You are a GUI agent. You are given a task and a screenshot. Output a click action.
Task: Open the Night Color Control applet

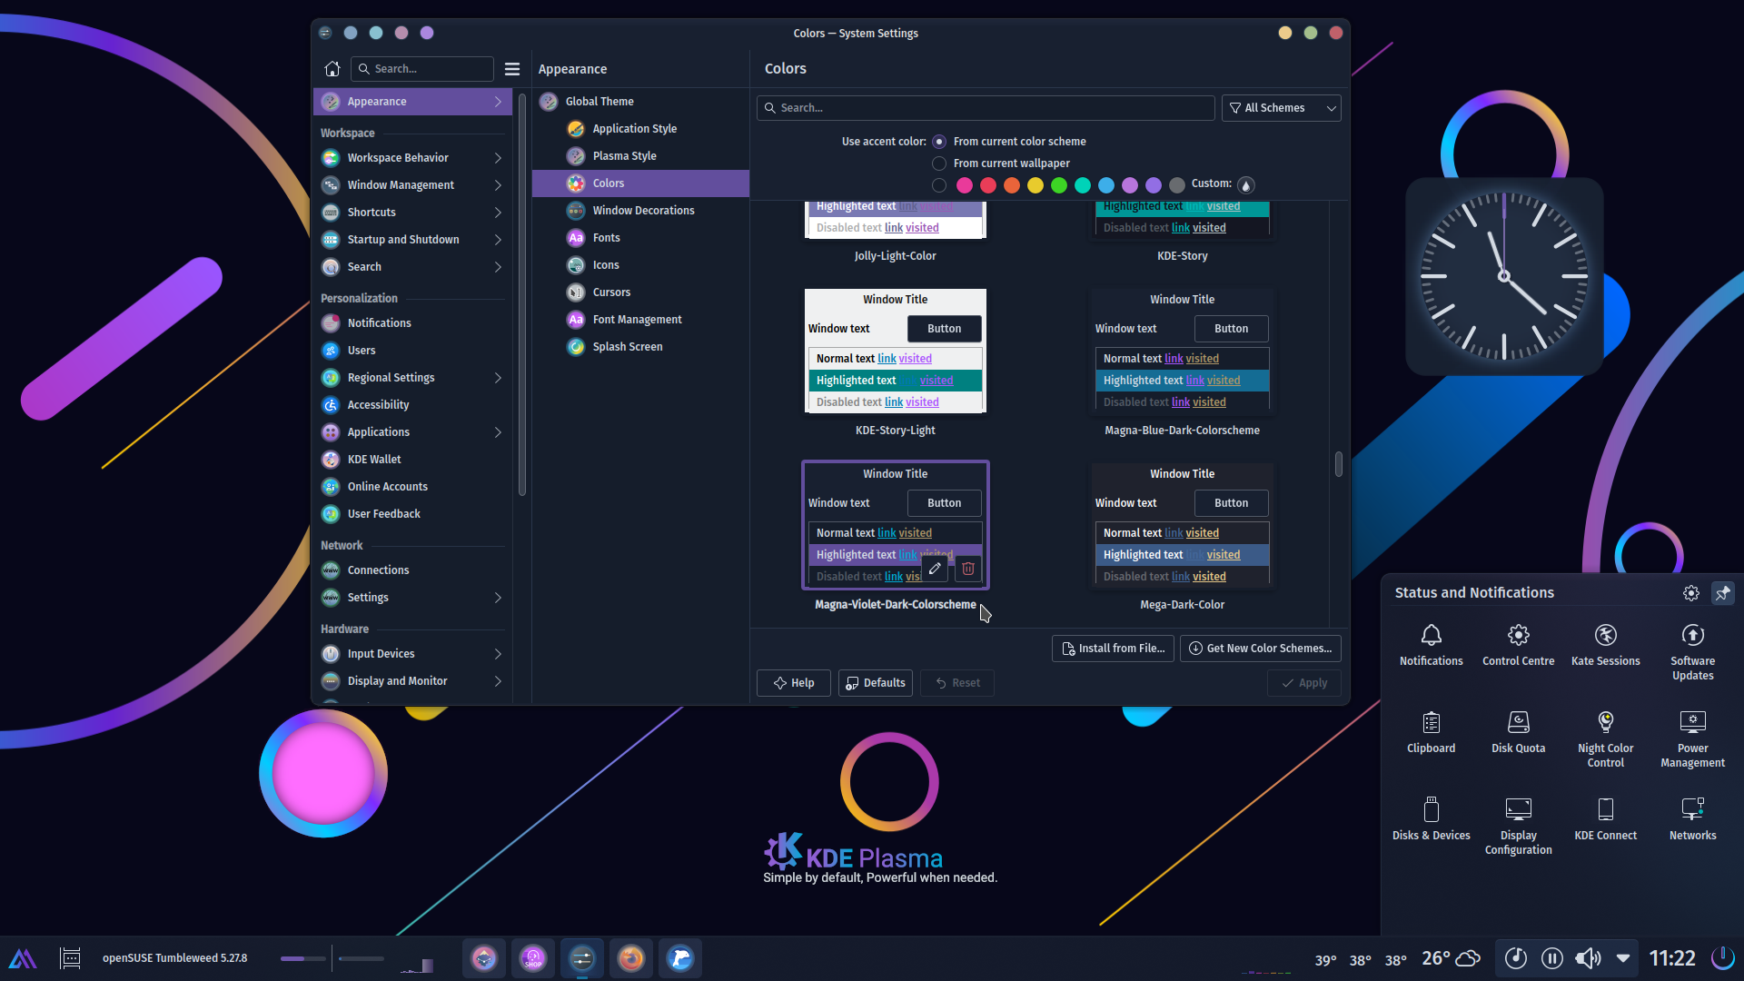[x=1606, y=739]
